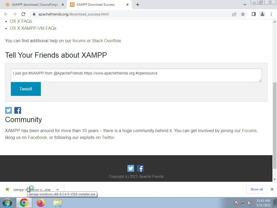Click the muted volume tray icon
The height and width of the screenshot is (208, 277).
250,203
